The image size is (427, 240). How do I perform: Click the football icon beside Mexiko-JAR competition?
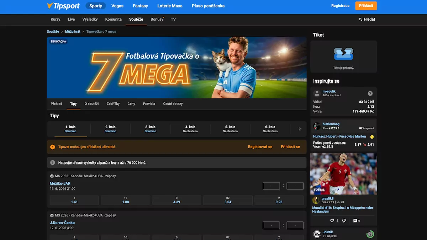(52, 176)
